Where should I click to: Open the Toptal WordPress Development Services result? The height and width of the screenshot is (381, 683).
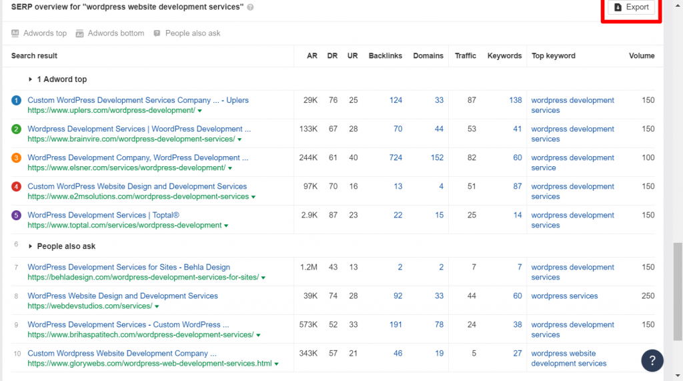tap(103, 216)
